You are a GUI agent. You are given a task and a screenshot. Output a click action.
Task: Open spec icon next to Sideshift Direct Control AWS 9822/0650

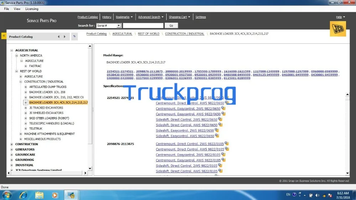pyautogui.click(x=220, y=125)
